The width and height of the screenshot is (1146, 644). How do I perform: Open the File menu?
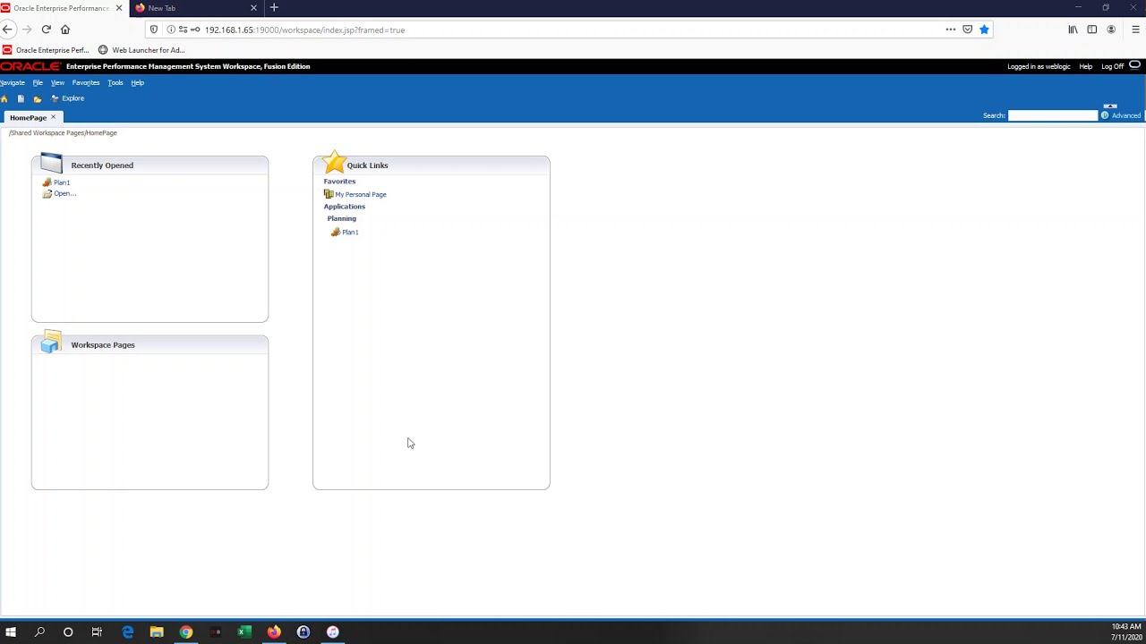(x=38, y=82)
